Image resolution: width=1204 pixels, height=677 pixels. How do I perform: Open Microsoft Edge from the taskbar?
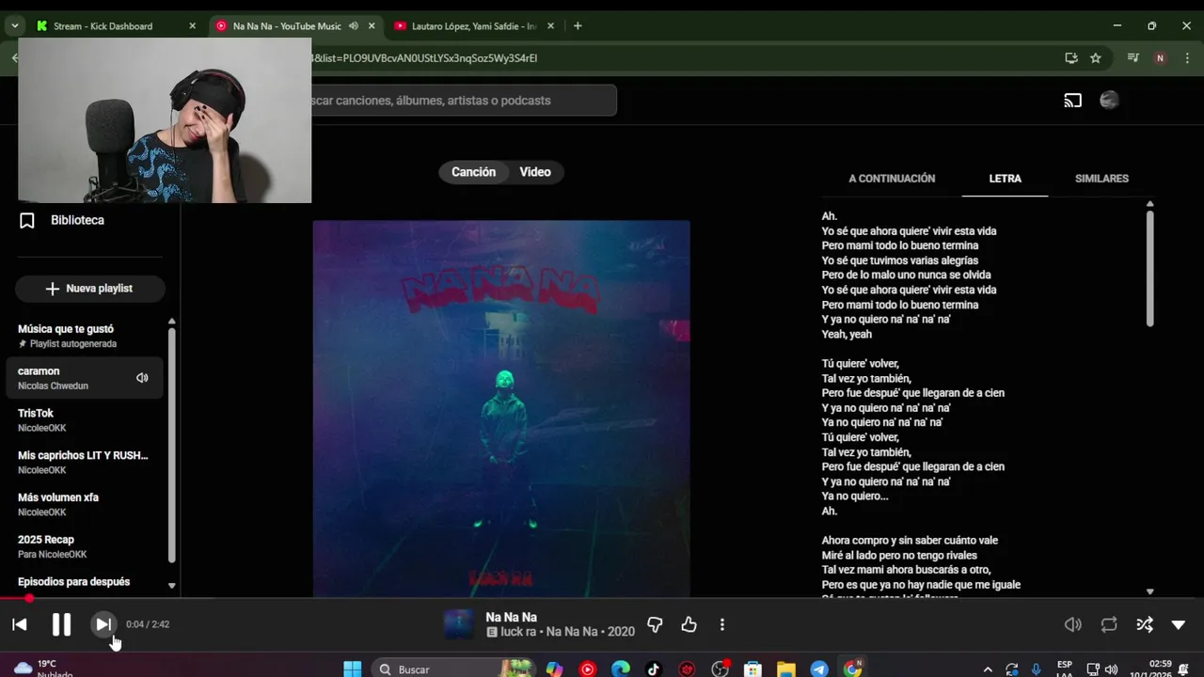pos(621,669)
